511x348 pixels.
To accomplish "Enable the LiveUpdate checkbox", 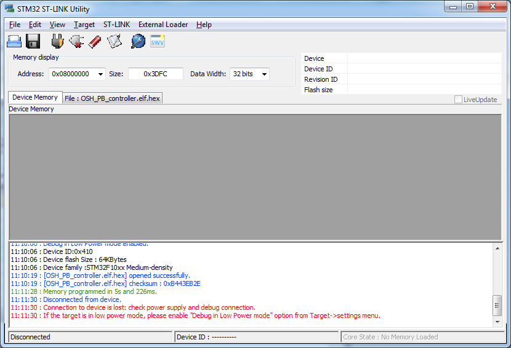I will click(458, 100).
